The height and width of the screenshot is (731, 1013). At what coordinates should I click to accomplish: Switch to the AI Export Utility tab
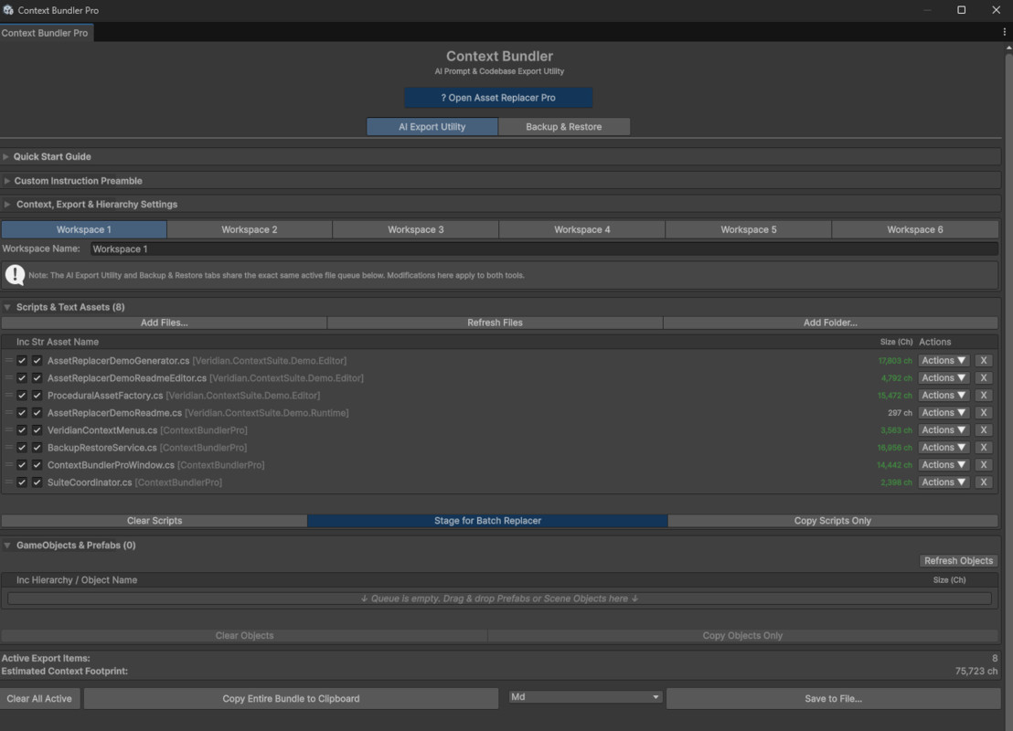432,127
